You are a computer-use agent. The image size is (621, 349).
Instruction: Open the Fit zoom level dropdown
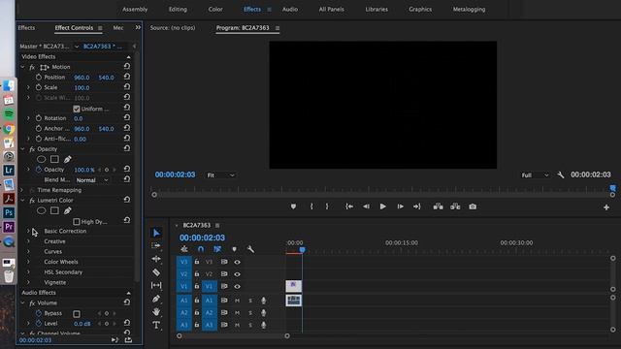pos(220,174)
